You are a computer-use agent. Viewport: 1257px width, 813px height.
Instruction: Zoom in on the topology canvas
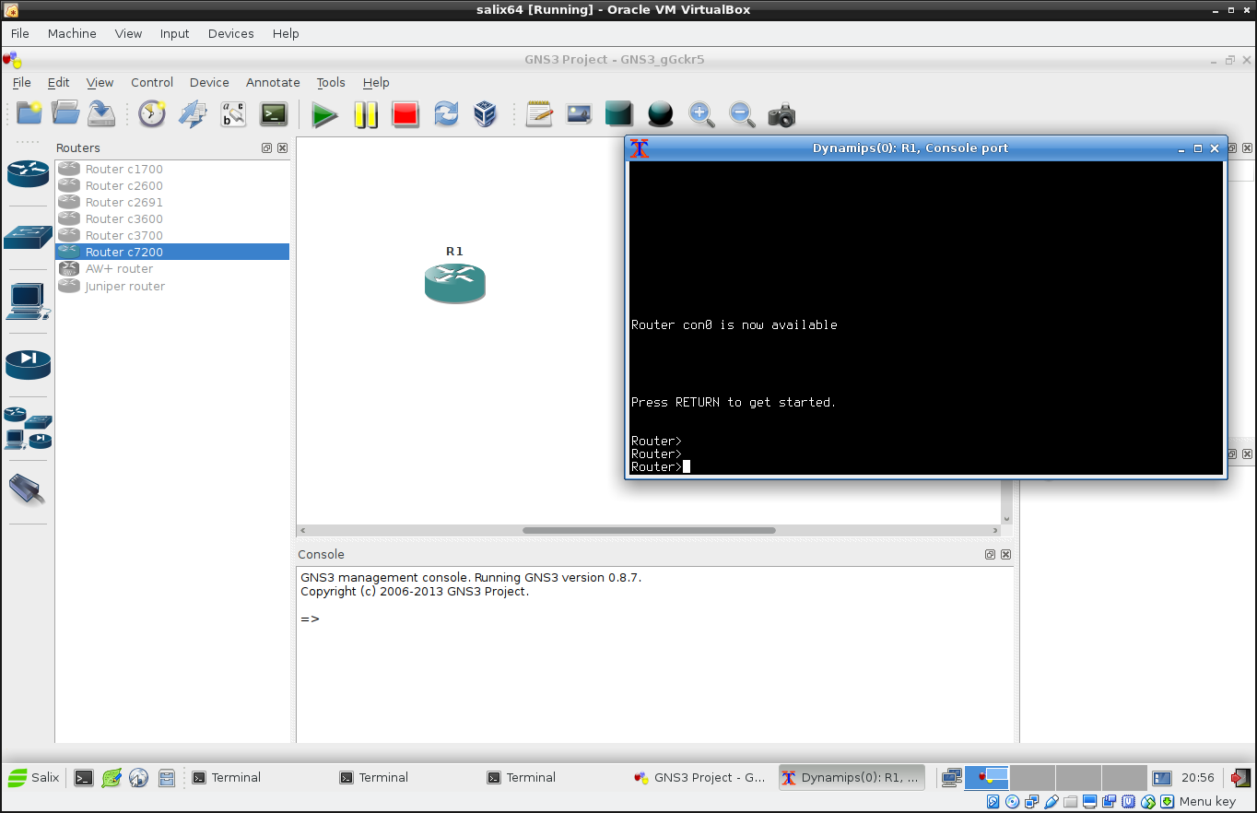701,114
